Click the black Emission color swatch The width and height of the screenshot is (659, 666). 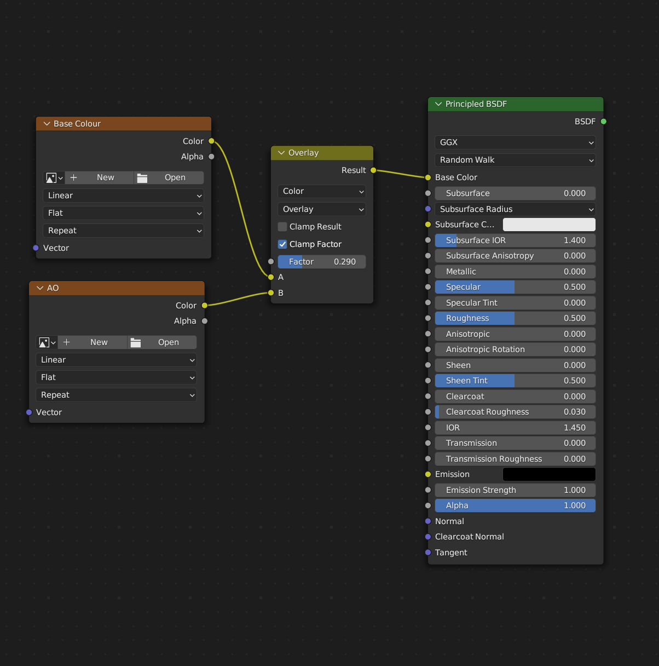coord(548,474)
